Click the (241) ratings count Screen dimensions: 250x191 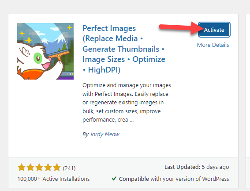pyautogui.click(x=69, y=168)
